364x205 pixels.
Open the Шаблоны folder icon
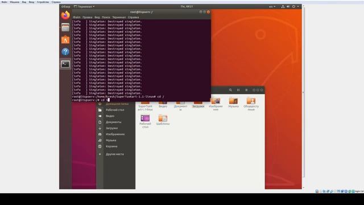(x=163, y=118)
